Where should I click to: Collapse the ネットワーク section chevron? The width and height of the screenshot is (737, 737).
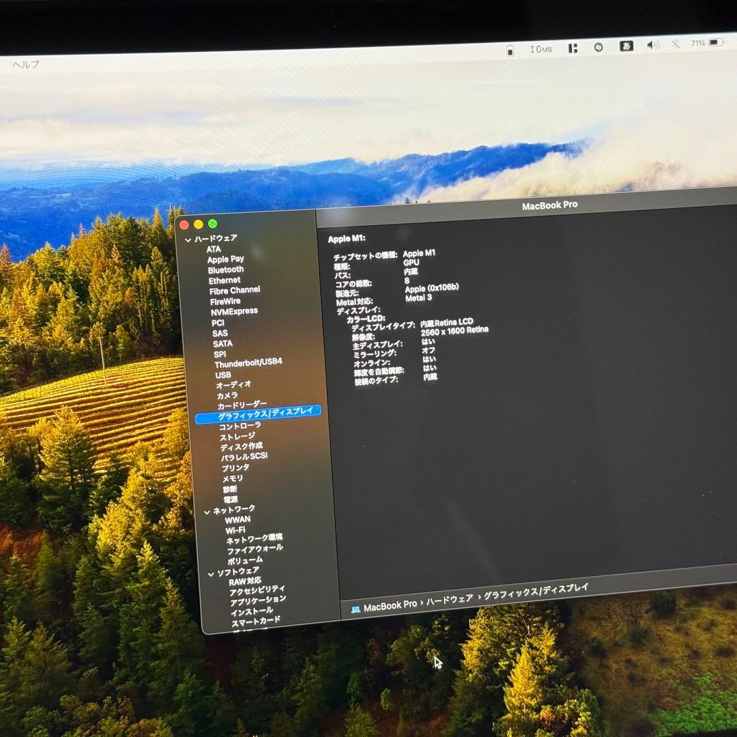pos(207,512)
